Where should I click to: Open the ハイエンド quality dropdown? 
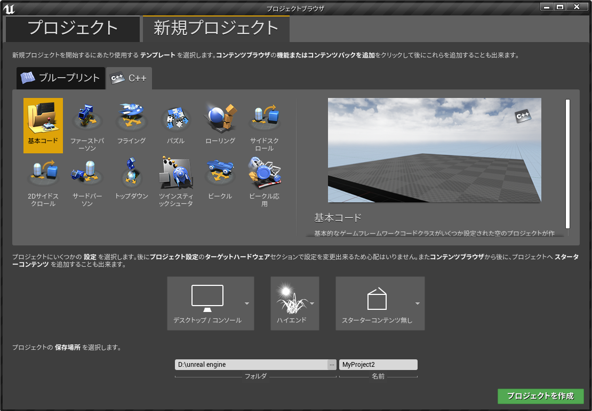click(x=295, y=303)
